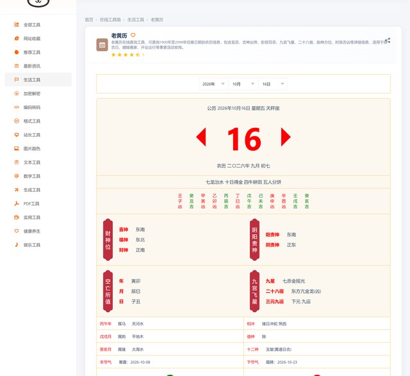Click the 文本工具 sidebar icon

click(17, 162)
